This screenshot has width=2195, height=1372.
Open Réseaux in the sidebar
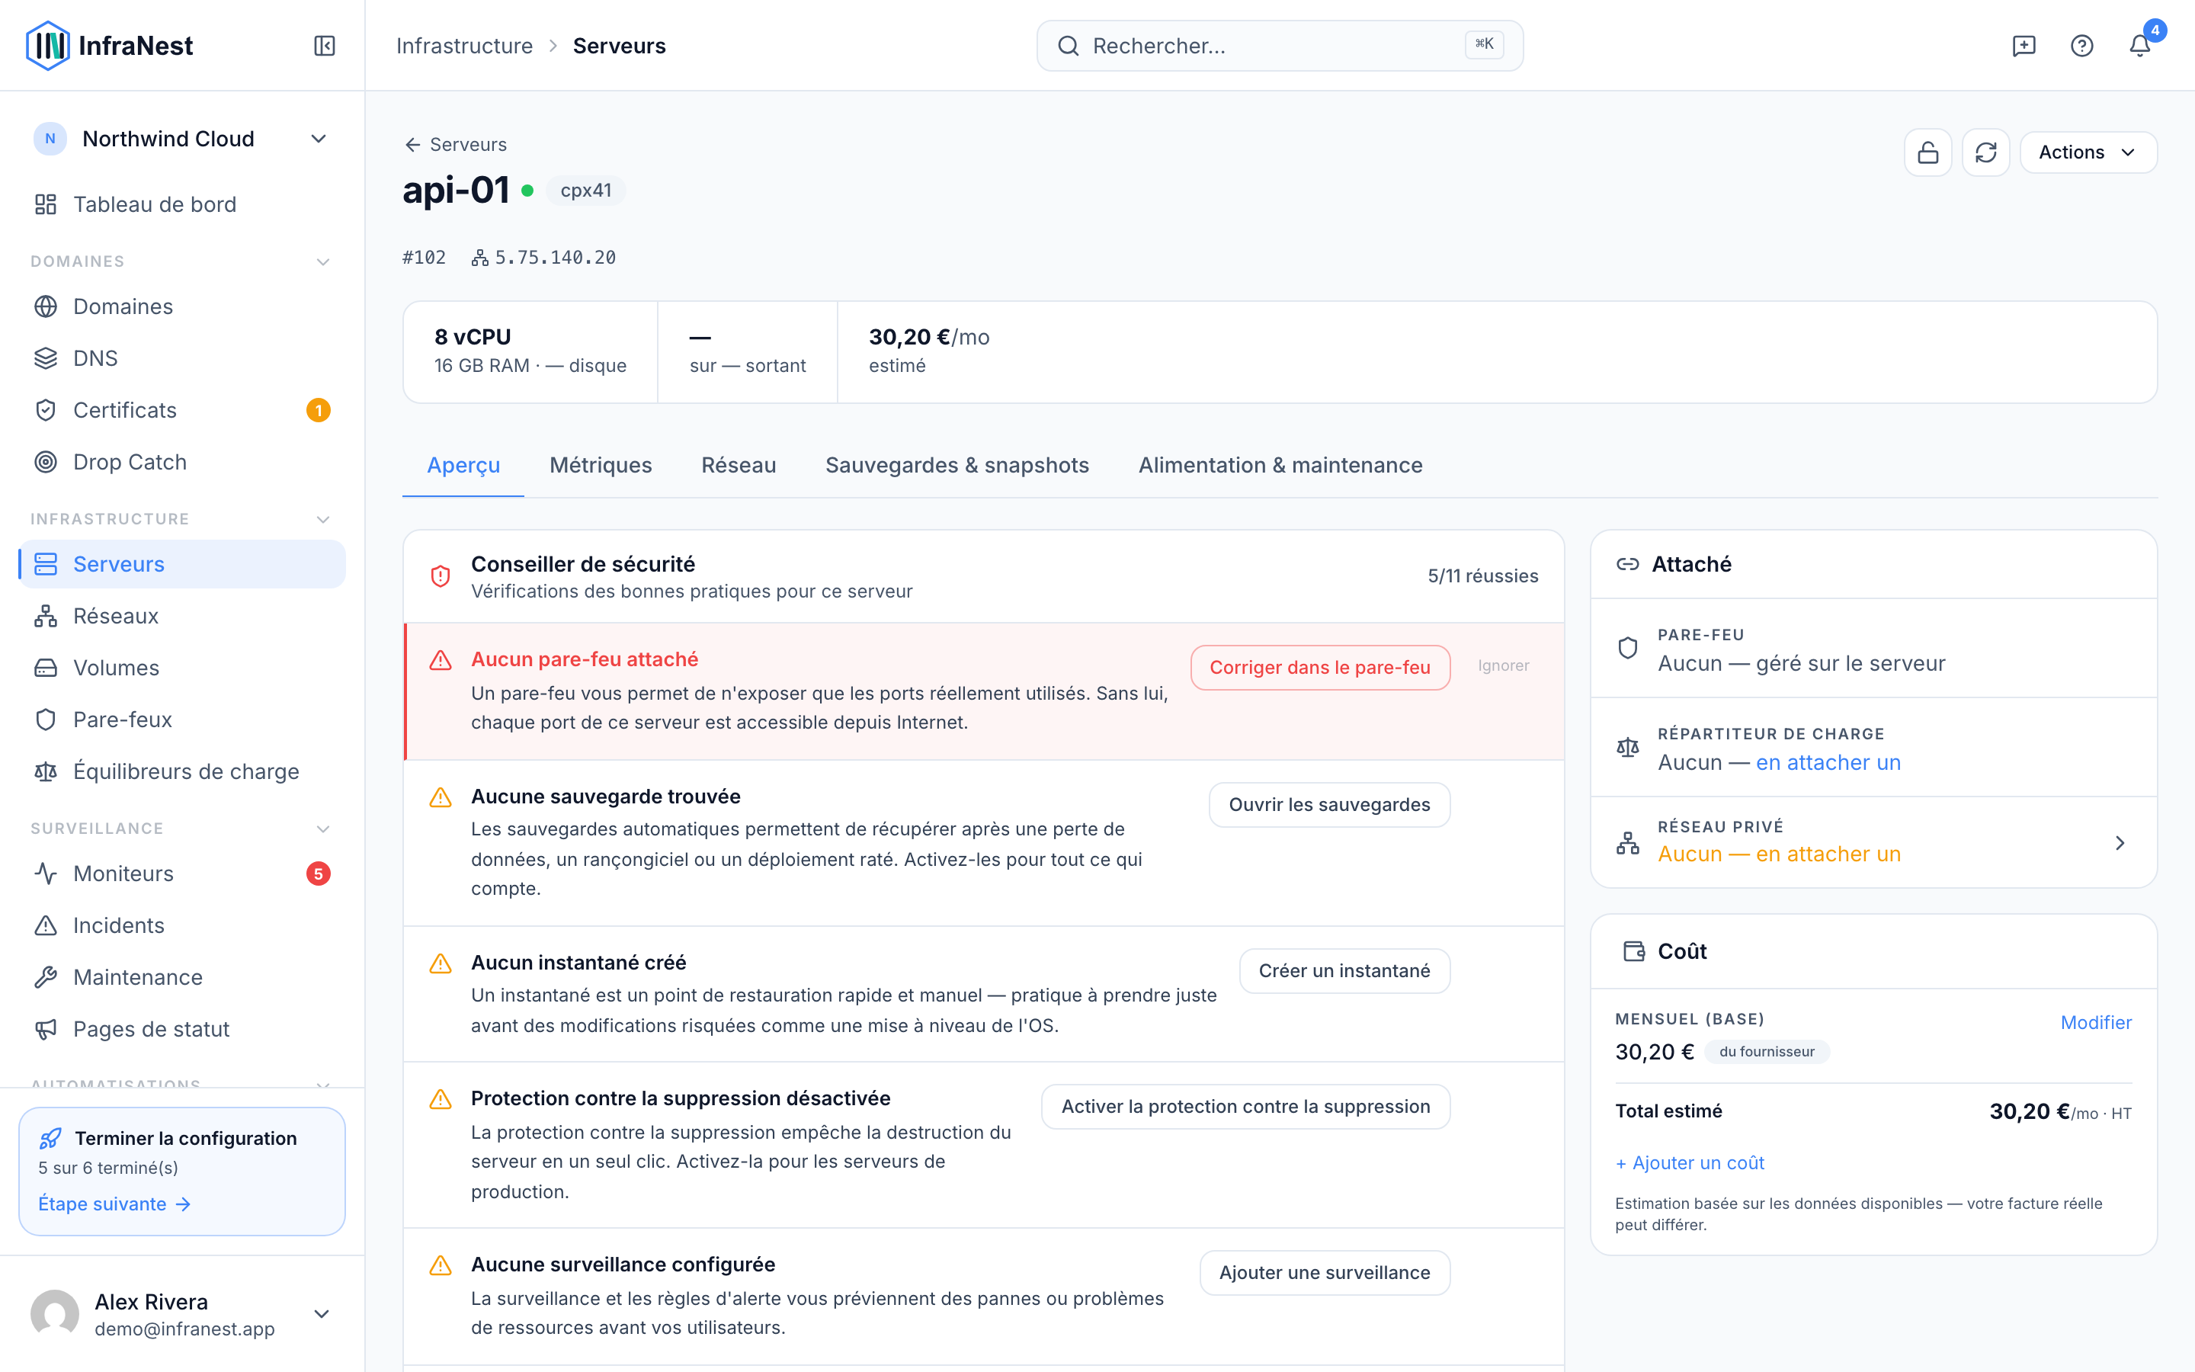point(181,616)
